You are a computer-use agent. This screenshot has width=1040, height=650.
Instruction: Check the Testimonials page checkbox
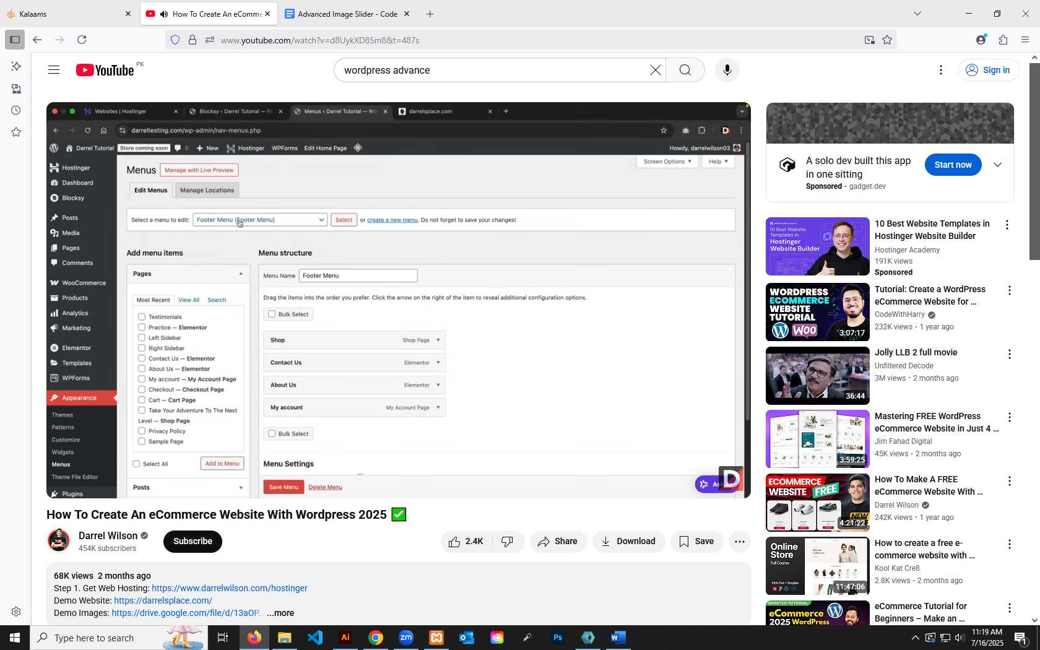pyautogui.click(x=142, y=317)
